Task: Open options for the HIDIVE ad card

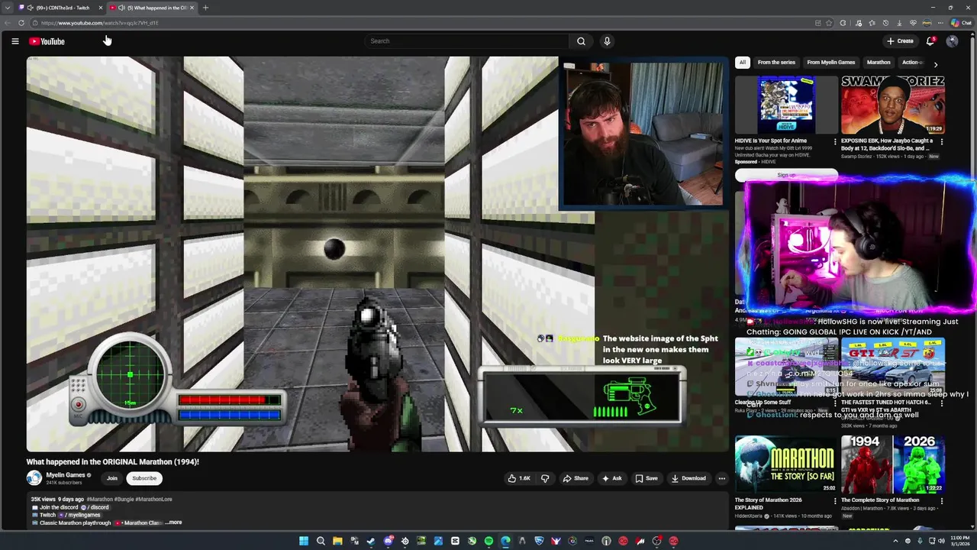Action: click(x=834, y=141)
